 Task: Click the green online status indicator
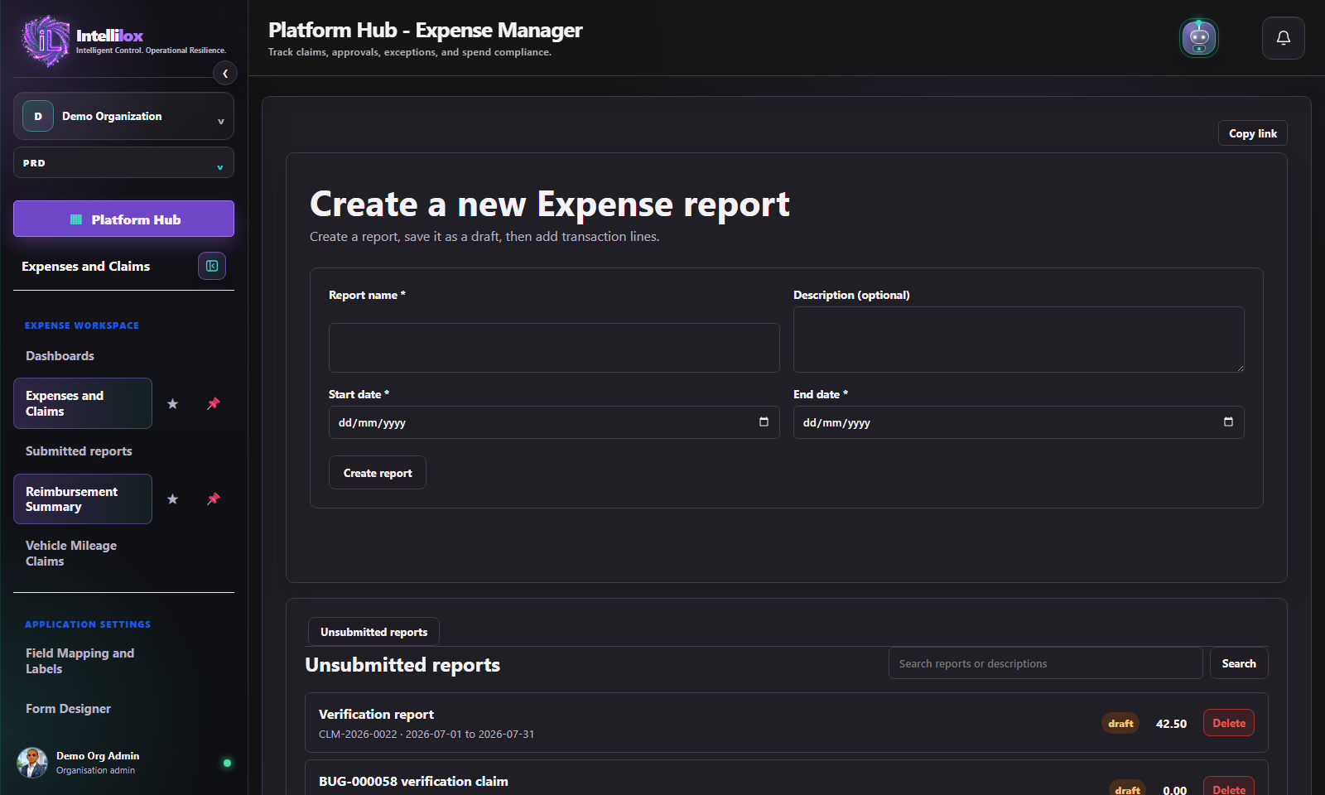pos(227,763)
